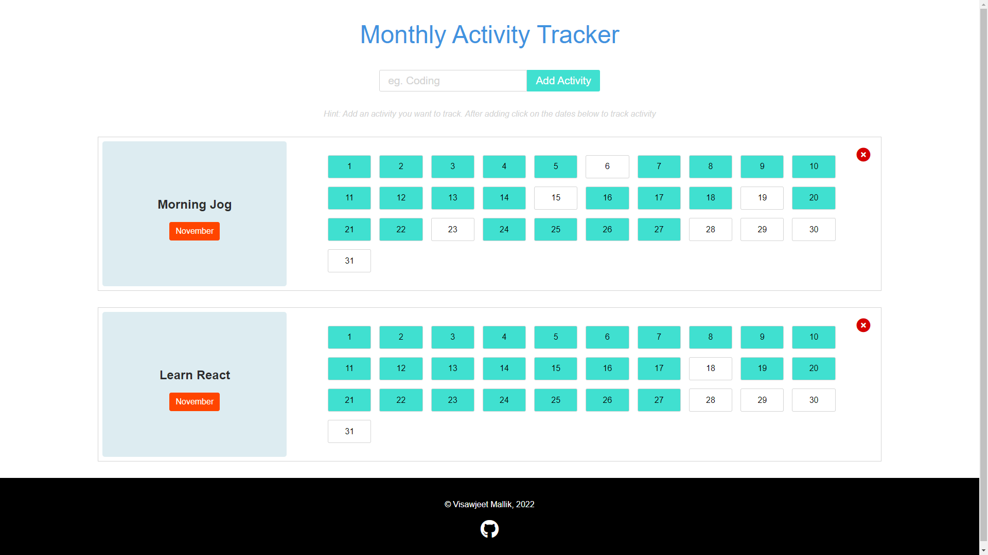Click the Morning Jog activity label

coord(194,205)
